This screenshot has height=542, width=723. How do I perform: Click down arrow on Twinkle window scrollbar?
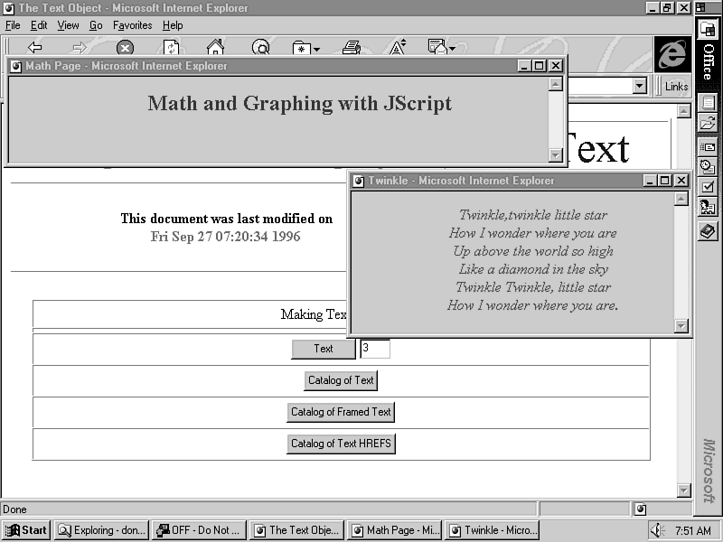[x=681, y=326]
